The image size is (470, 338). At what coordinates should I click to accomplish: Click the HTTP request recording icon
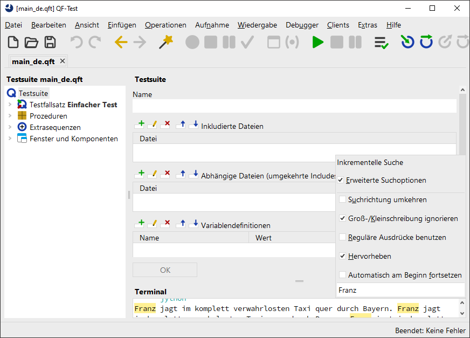click(292, 42)
